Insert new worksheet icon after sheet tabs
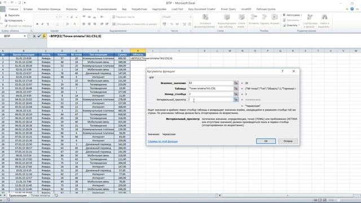This screenshot has width=361, height=203. coord(56,196)
